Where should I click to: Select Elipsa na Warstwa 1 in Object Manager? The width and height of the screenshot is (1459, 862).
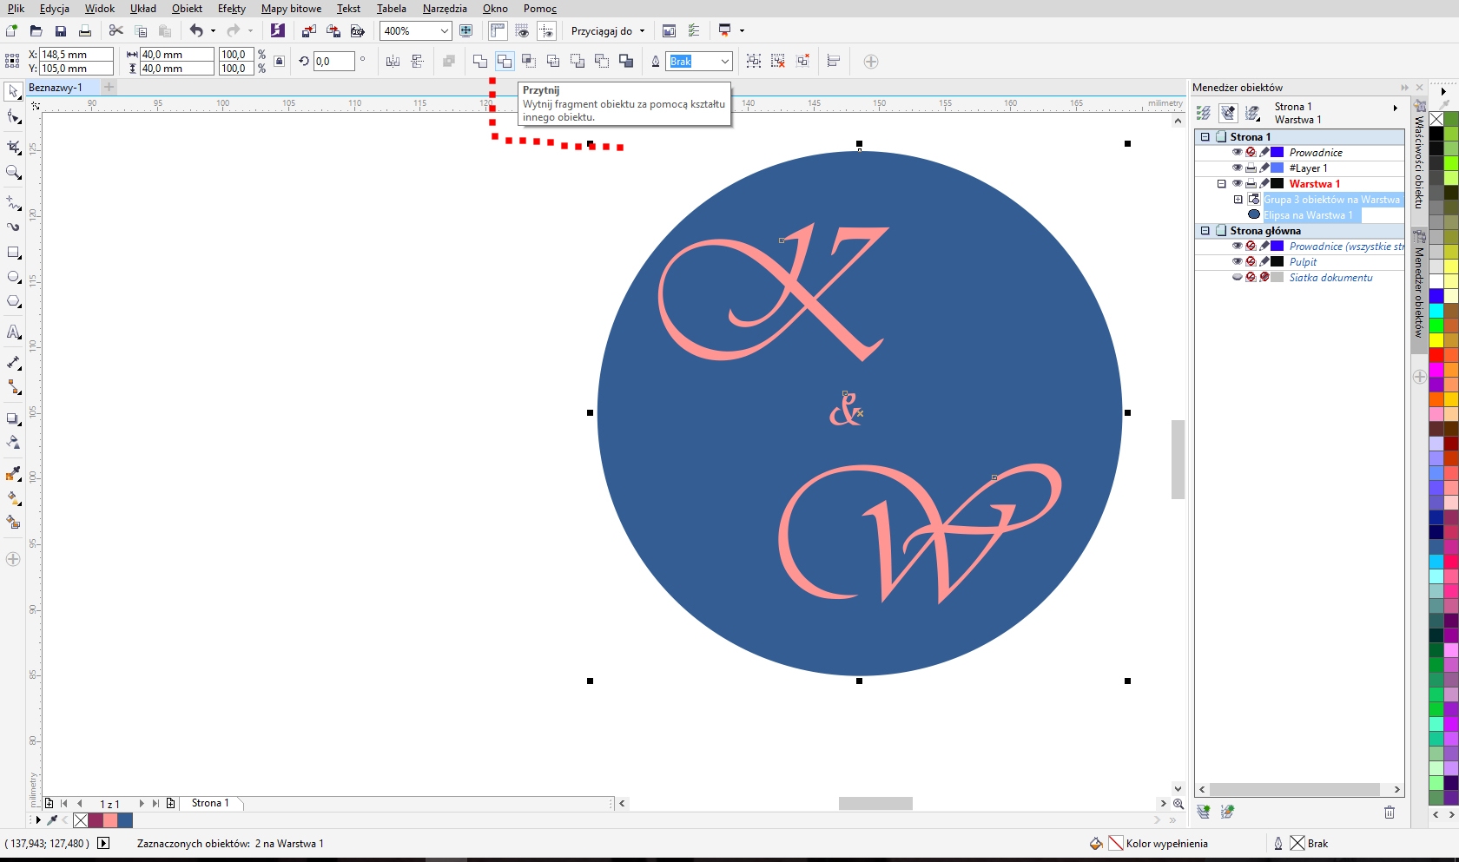tap(1307, 215)
